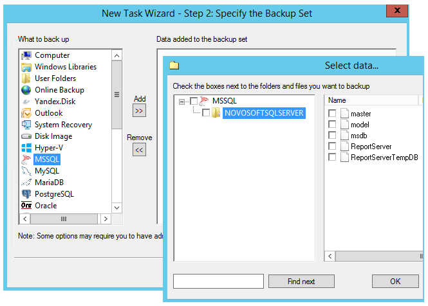Screen dimensions: 428x306
Task: Click the Add >> button
Action: [139, 111]
